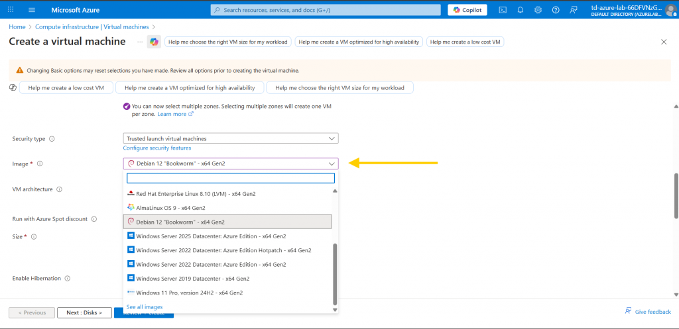The height and width of the screenshot is (329, 679).
Task: Open the Azure apps grid icon
Action: (11, 9)
